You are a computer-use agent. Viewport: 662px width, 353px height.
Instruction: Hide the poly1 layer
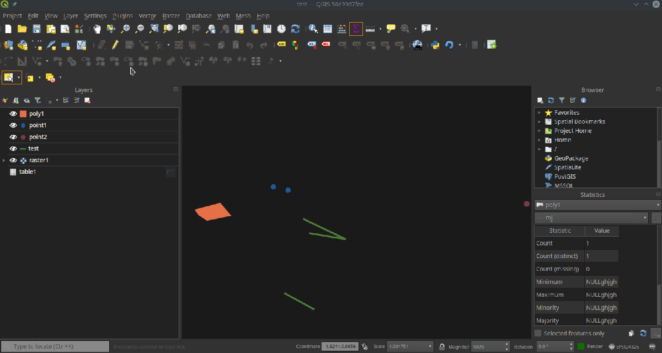(13, 114)
